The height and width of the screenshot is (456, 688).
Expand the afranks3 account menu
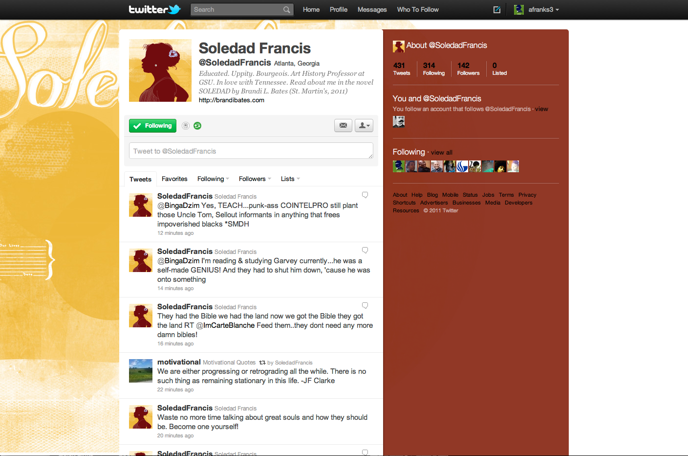[x=537, y=9]
